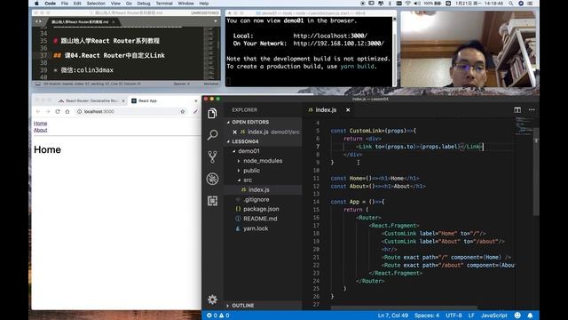Click the errors and warnings status indicator

pyautogui.click(x=218, y=316)
